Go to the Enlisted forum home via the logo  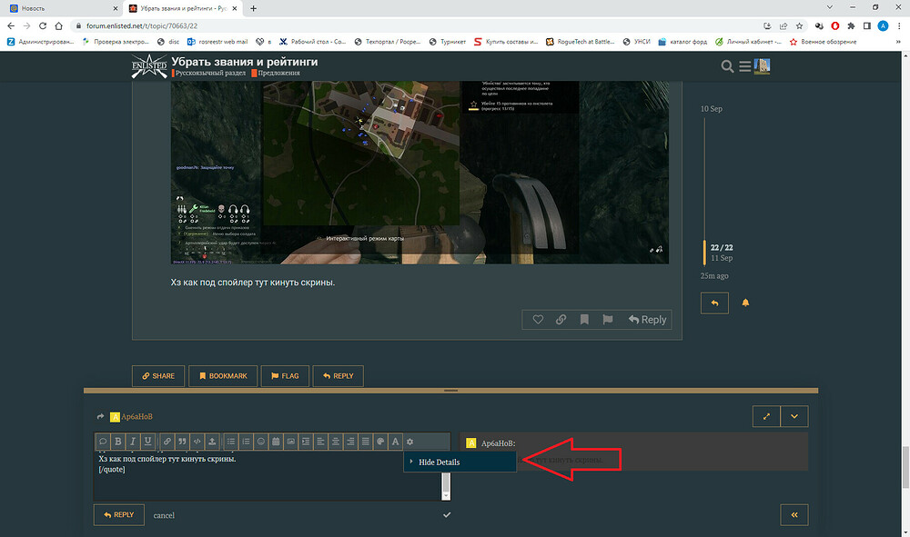click(149, 66)
